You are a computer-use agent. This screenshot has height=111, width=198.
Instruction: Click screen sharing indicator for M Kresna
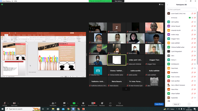coord(190,18)
